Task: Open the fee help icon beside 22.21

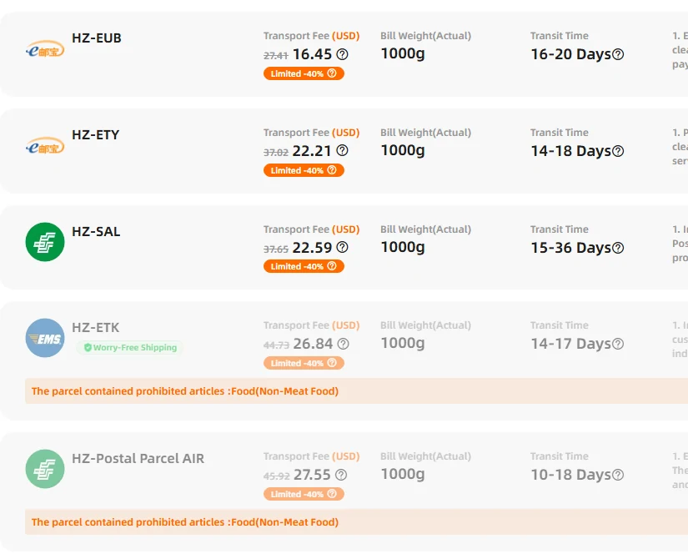Action: click(342, 151)
